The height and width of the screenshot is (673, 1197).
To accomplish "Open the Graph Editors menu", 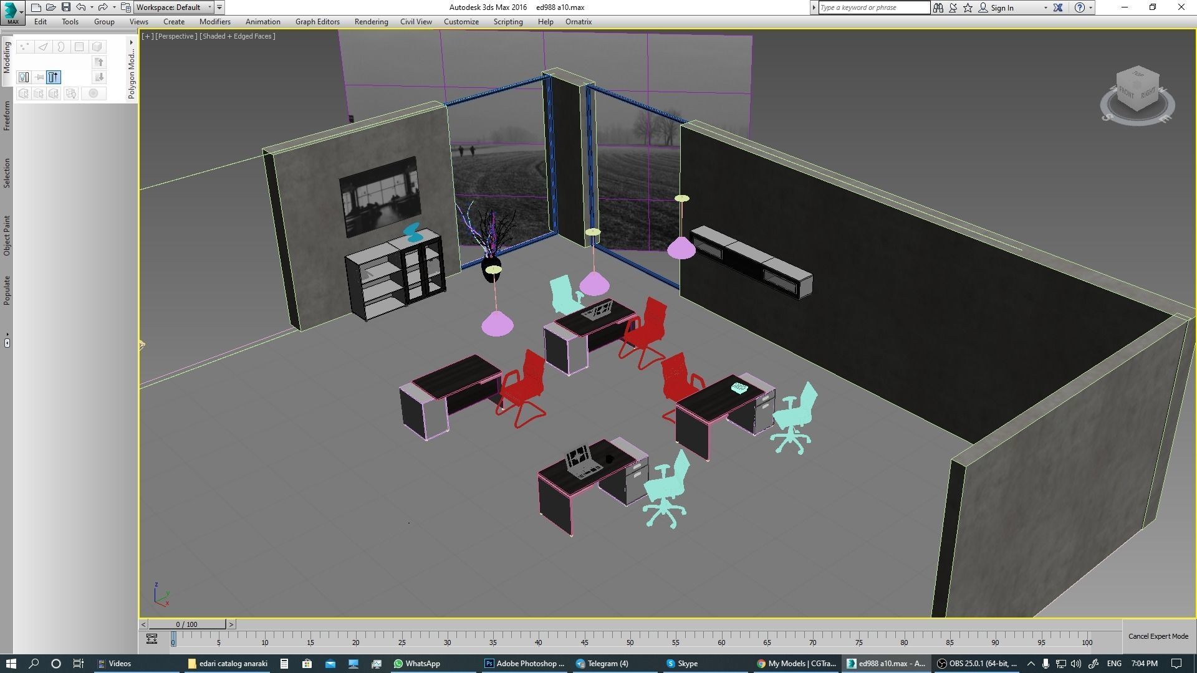I will (317, 22).
